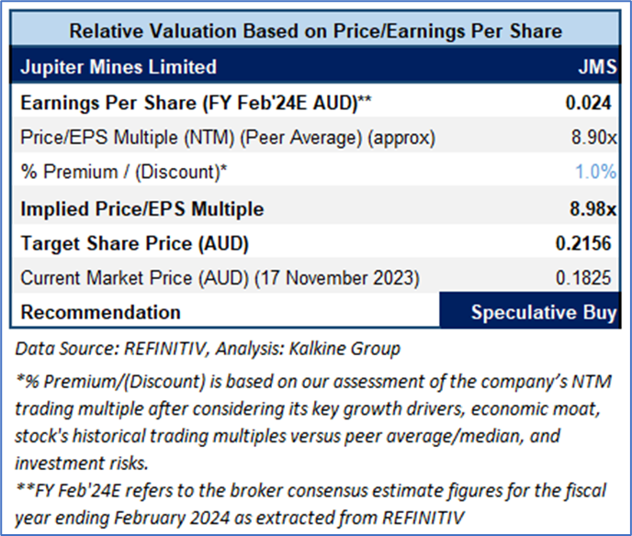Viewport: 632px width, 536px height.
Task: Click the peer average value 8.90x
Action: coord(592,138)
